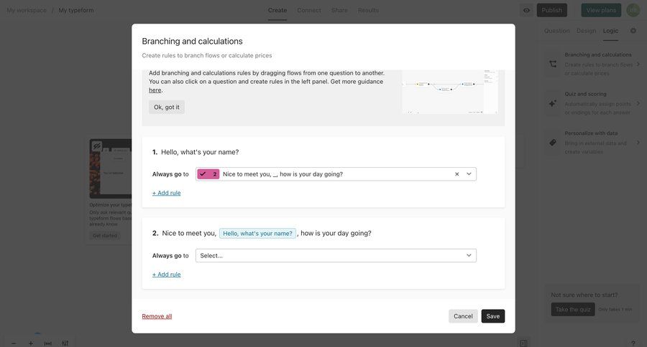The image size is (647, 347).
Task: Expand question 1 'Always go to' dropdown arrow
Action: click(x=469, y=174)
